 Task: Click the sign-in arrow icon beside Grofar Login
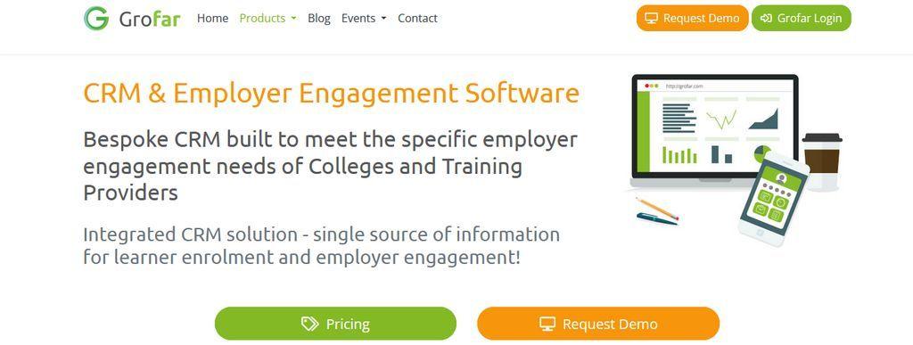pyautogui.click(x=766, y=18)
